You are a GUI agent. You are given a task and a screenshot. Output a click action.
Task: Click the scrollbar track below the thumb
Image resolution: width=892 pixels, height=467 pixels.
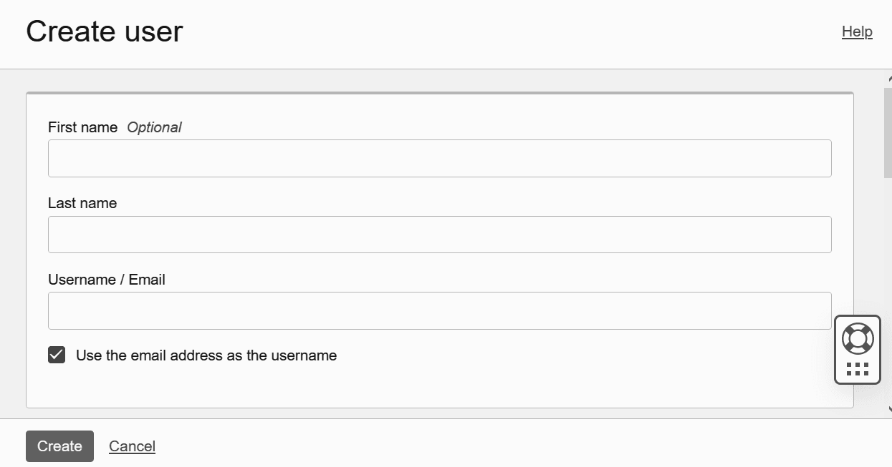888,286
